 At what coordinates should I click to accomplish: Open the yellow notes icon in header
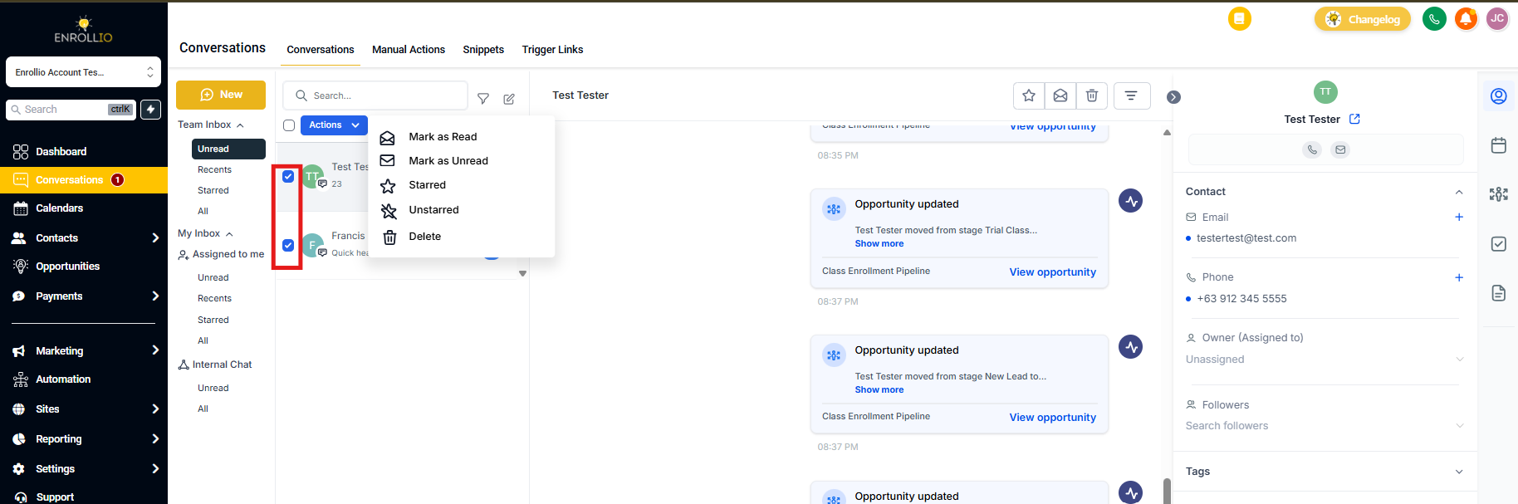coord(1239,18)
